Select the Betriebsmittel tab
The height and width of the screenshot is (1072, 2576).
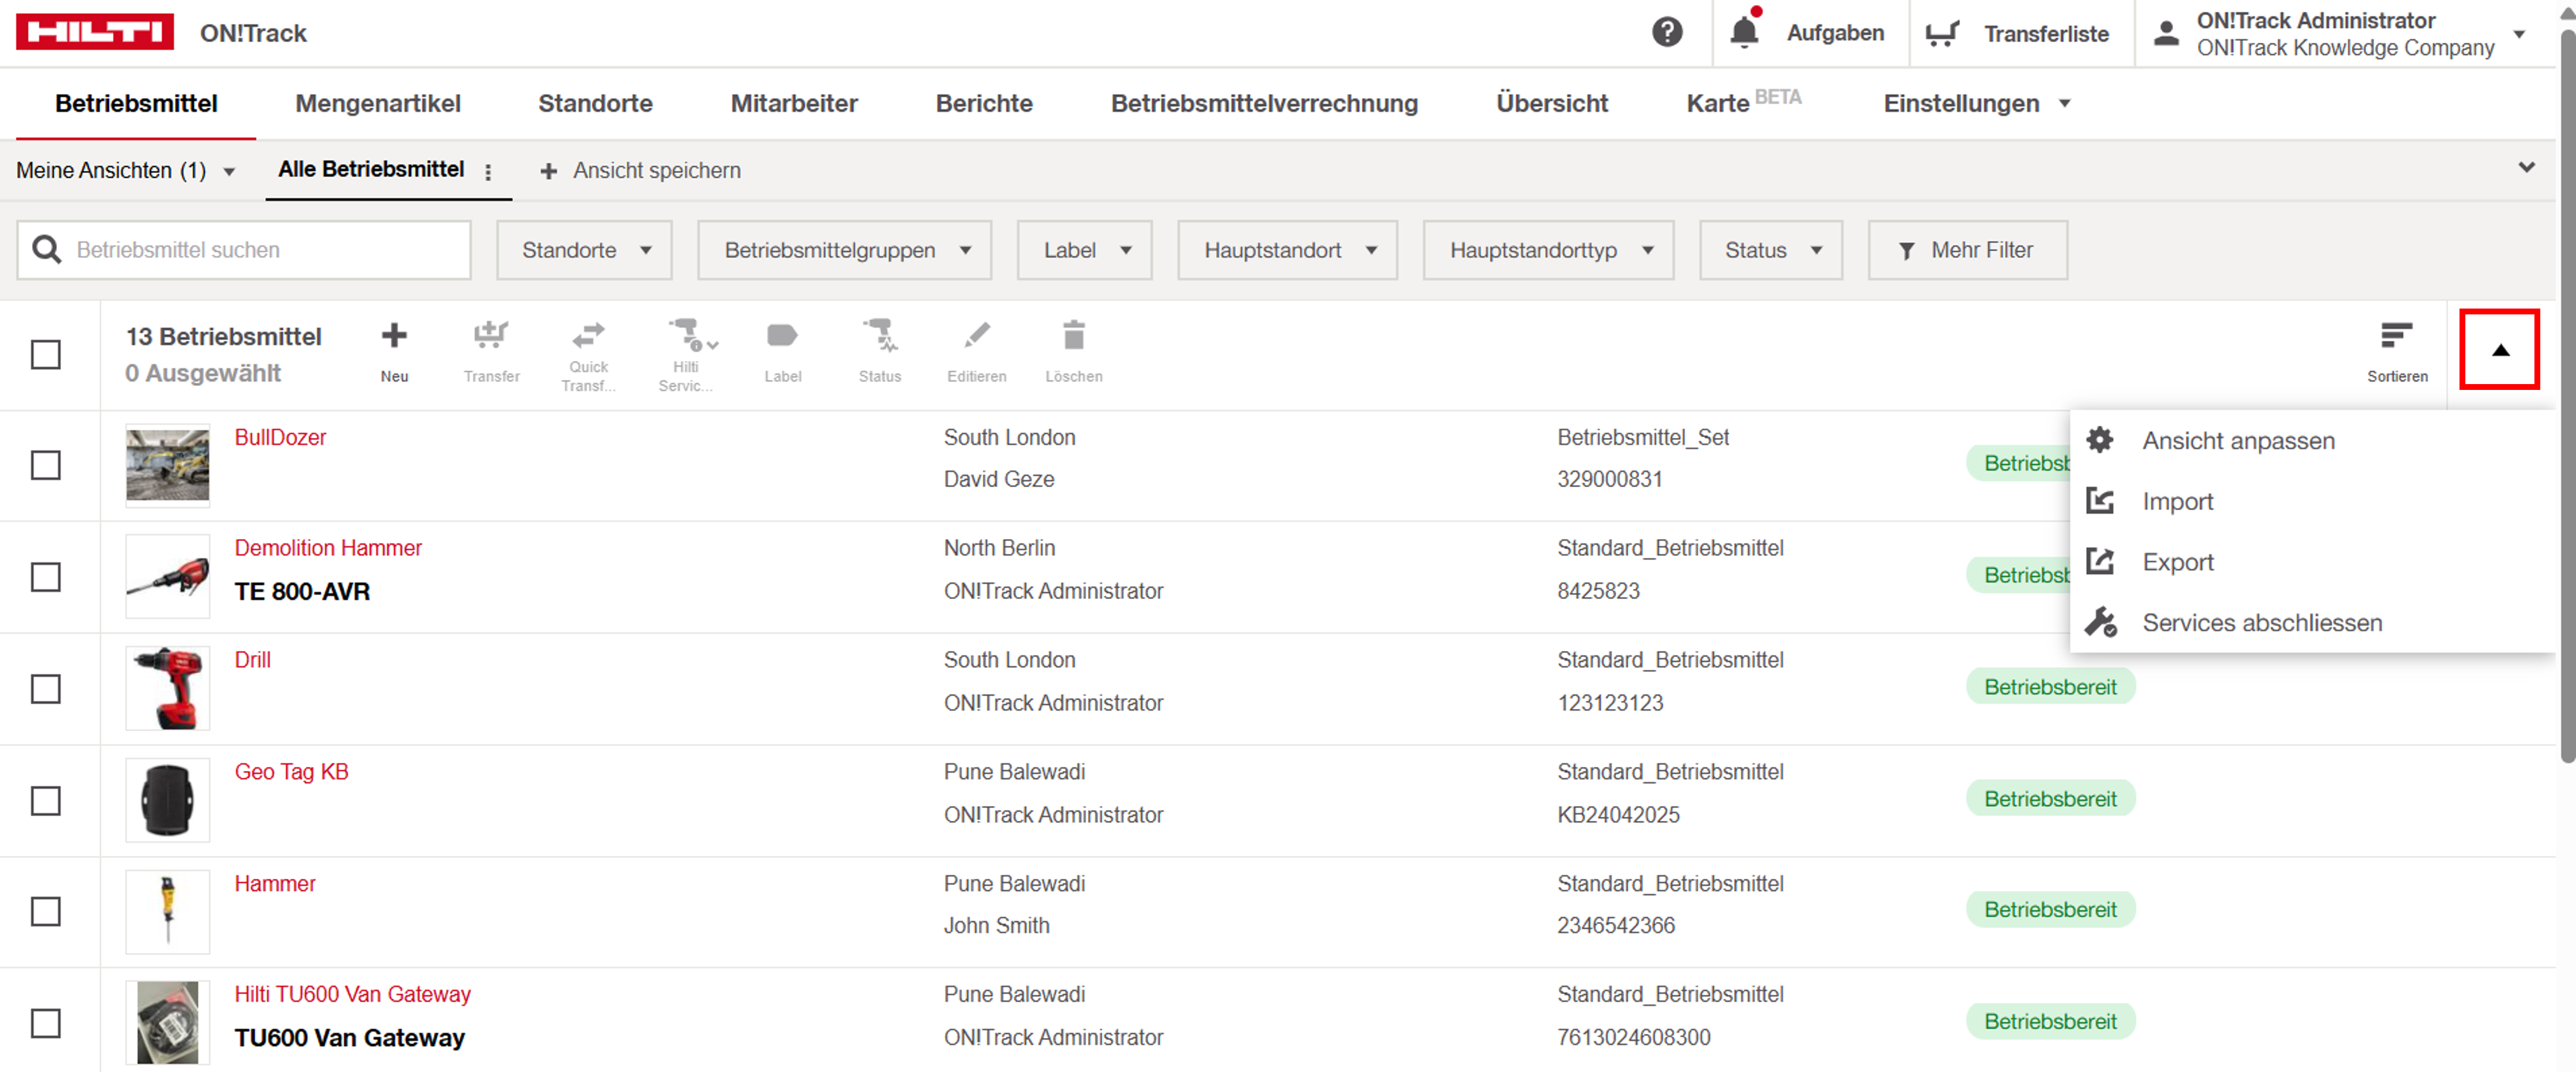[136, 103]
